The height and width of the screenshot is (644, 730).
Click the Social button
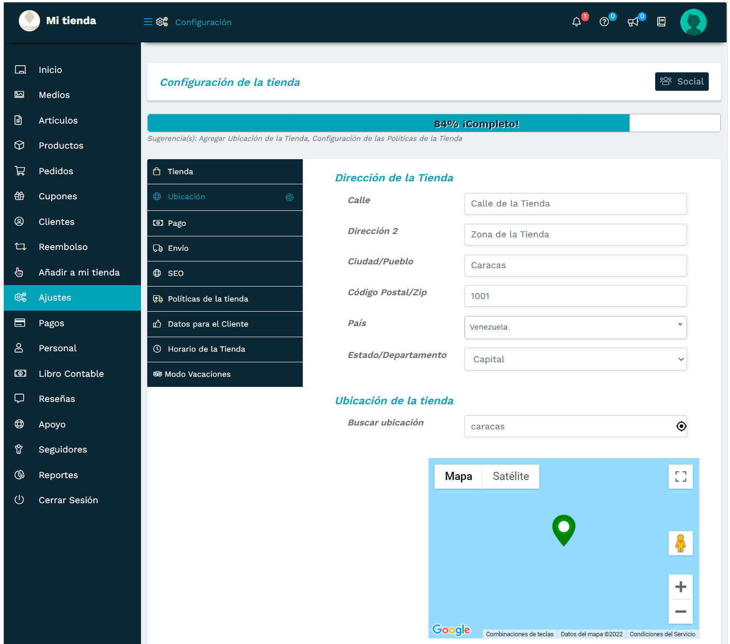coord(682,82)
